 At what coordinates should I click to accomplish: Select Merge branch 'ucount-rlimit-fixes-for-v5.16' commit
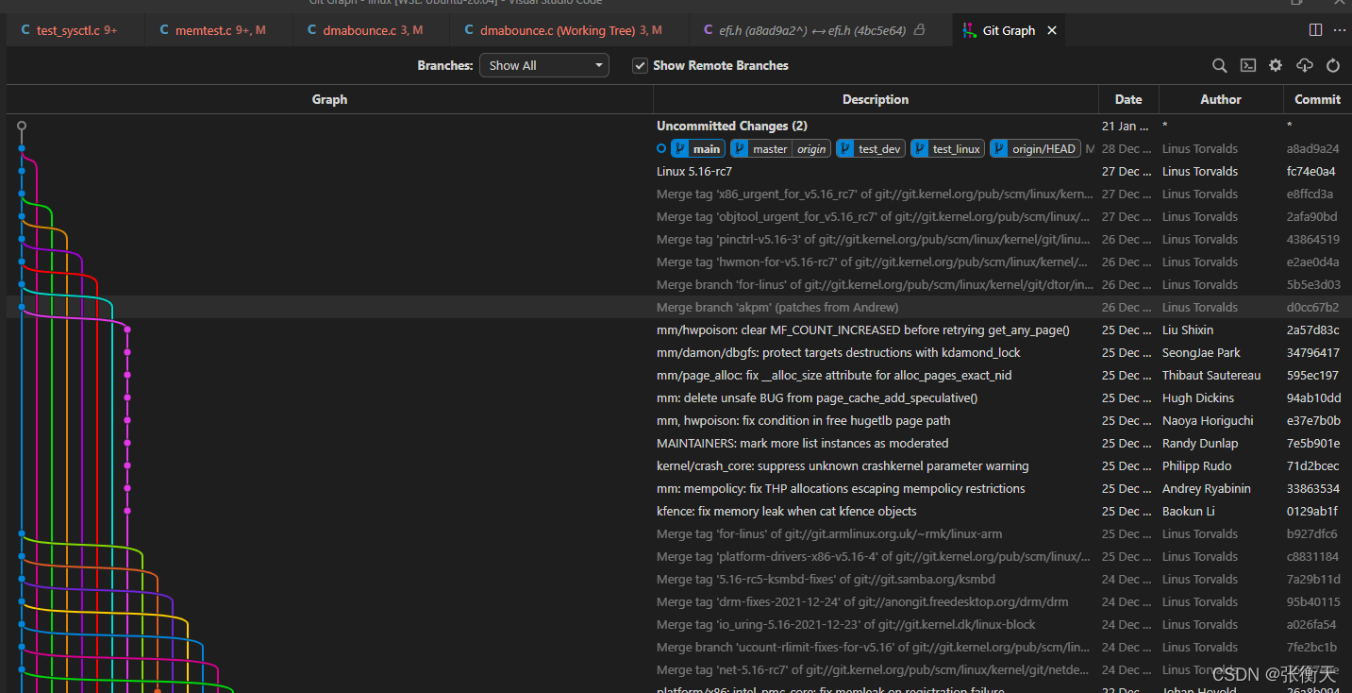click(678, 647)
